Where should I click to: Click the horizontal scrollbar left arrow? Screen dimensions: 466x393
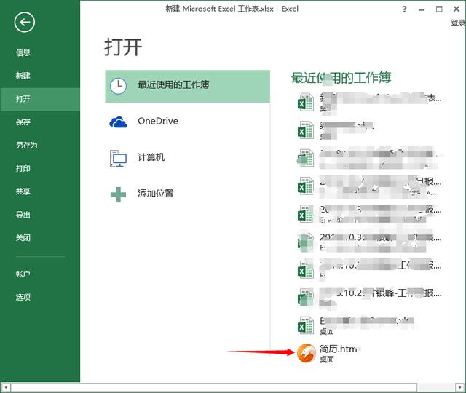coord(6,387)
